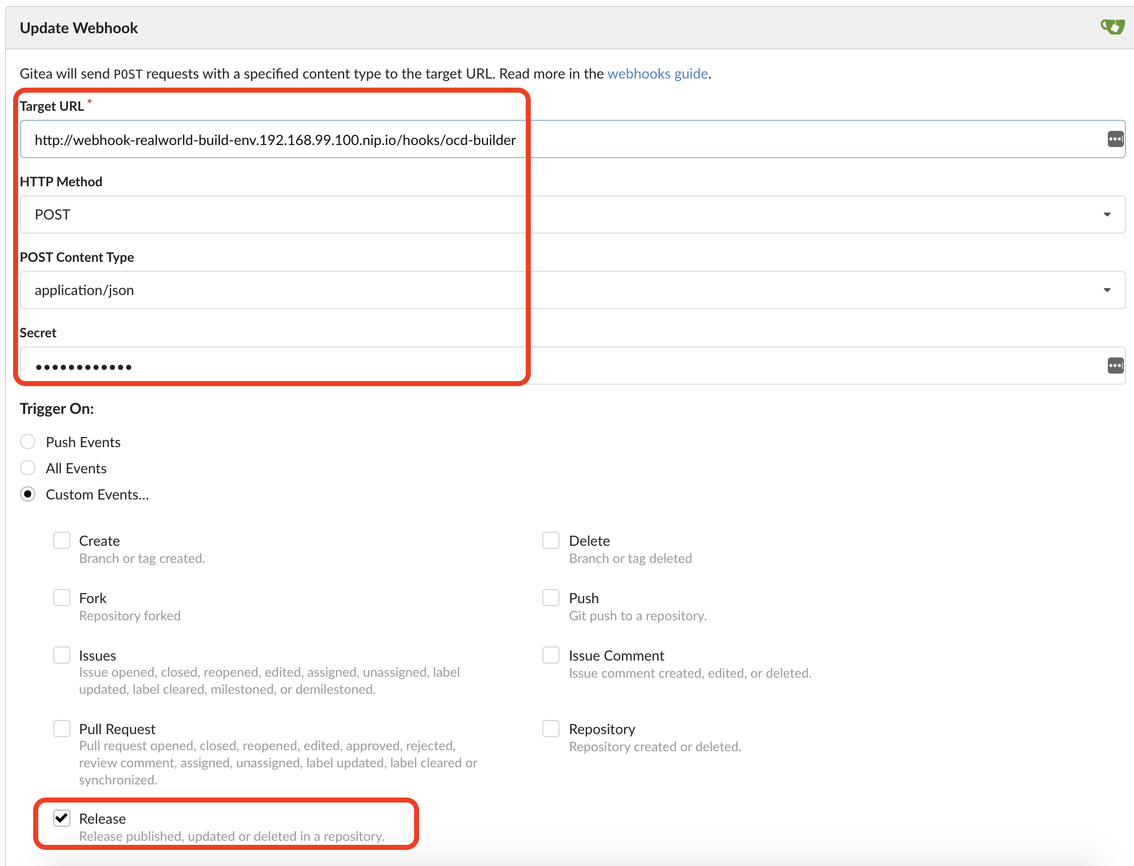Click the Gitea logo icon in header
This screenshot has height=866, width=1134.
[1112, 26]
